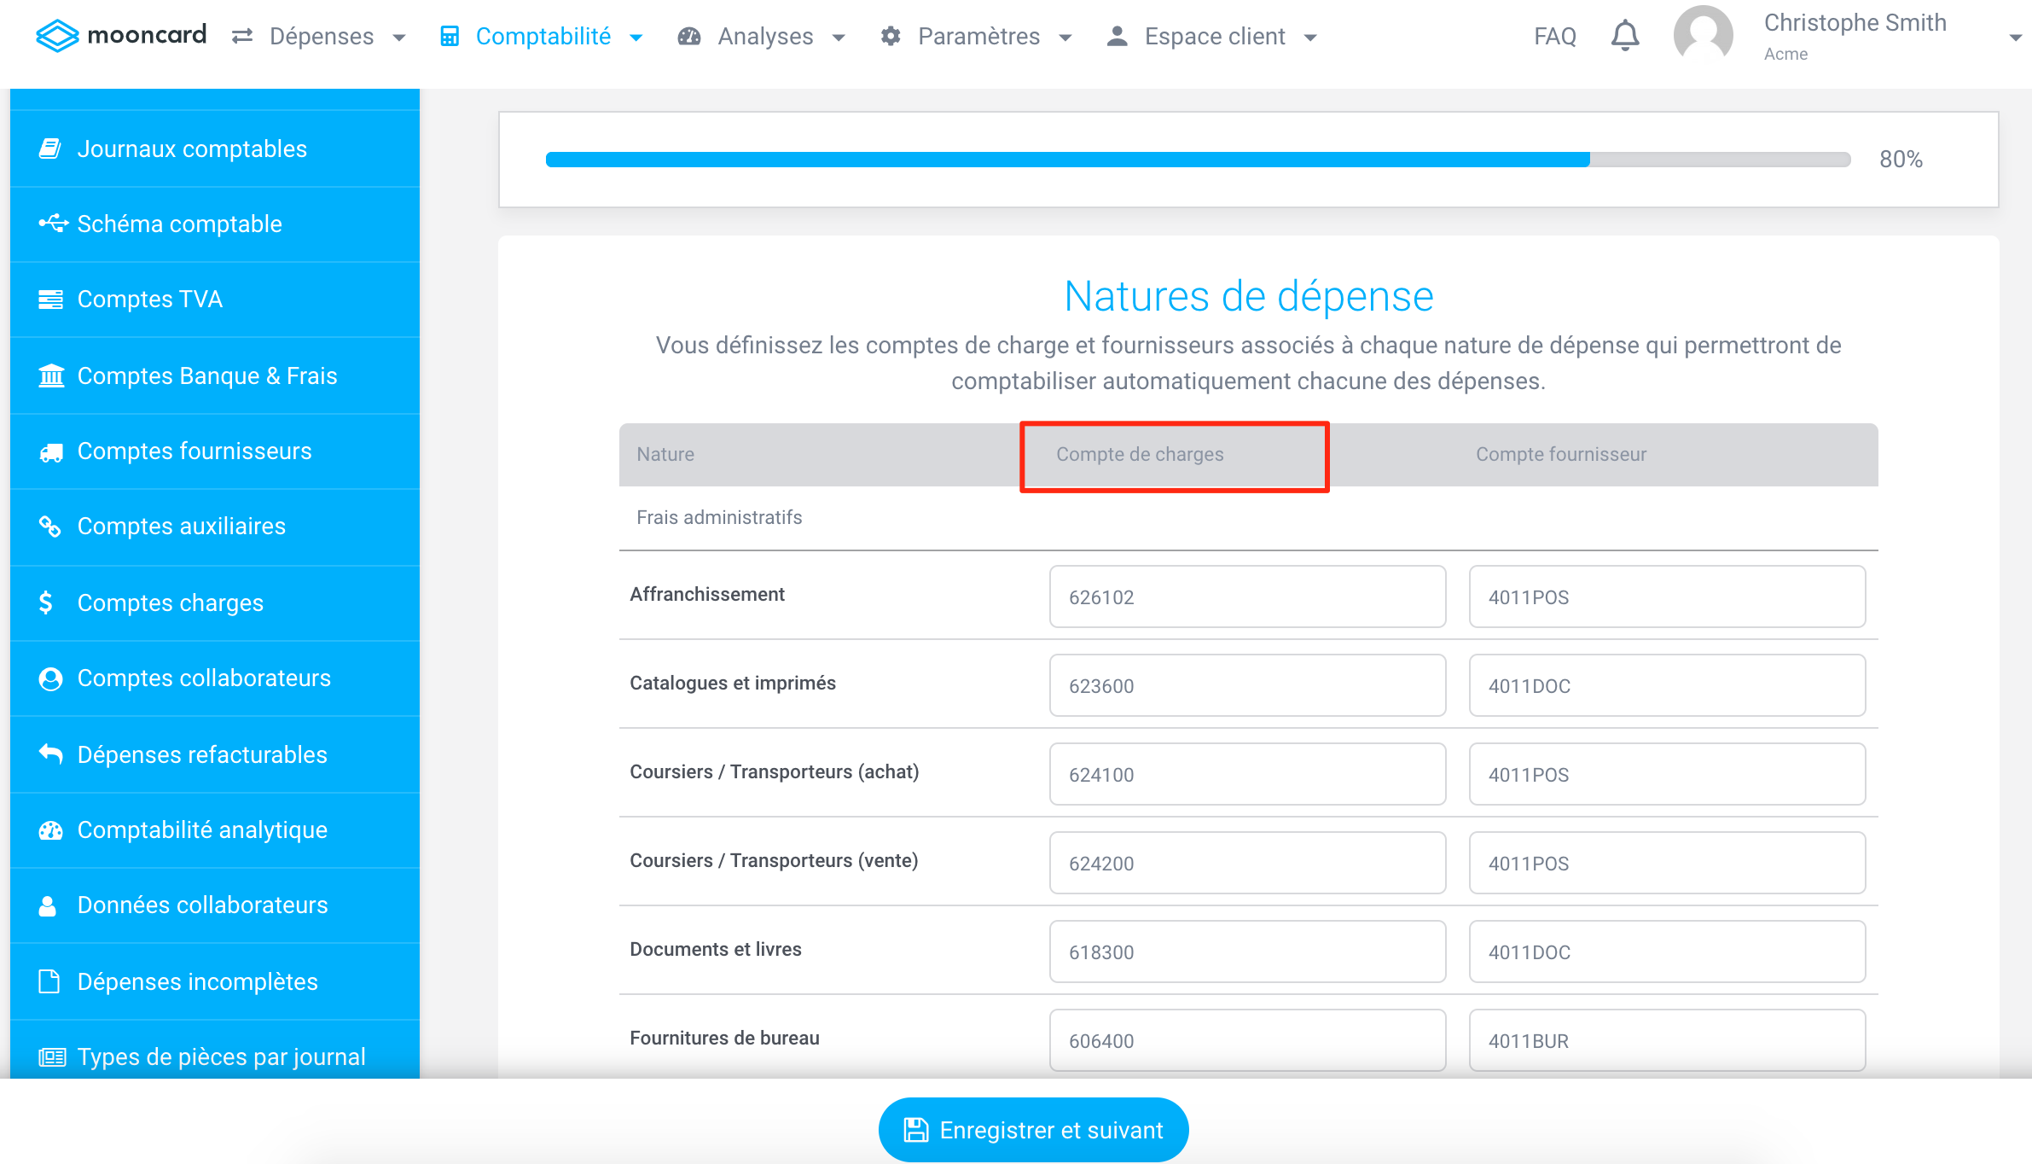Select the Journaux comptables book icon
The image size is (2032, 1164).
pyautogui.click(x=50, y=148)
